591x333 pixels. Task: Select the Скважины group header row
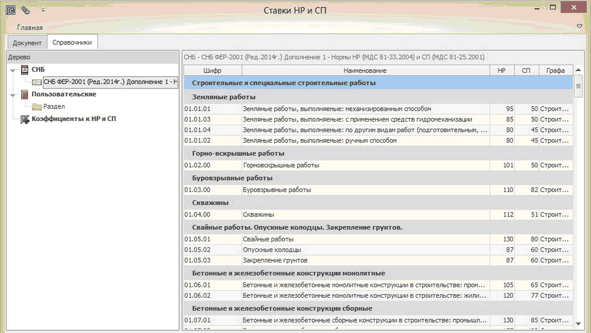coord(379,202)
